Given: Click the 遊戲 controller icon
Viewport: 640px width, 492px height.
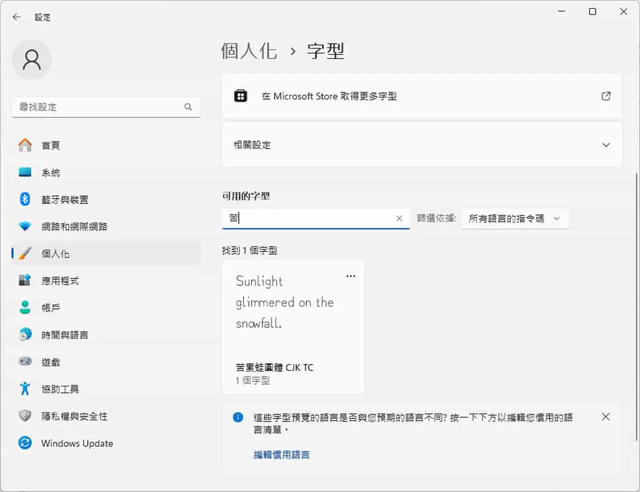Looking at the screenshot, I should pos(25,362).
